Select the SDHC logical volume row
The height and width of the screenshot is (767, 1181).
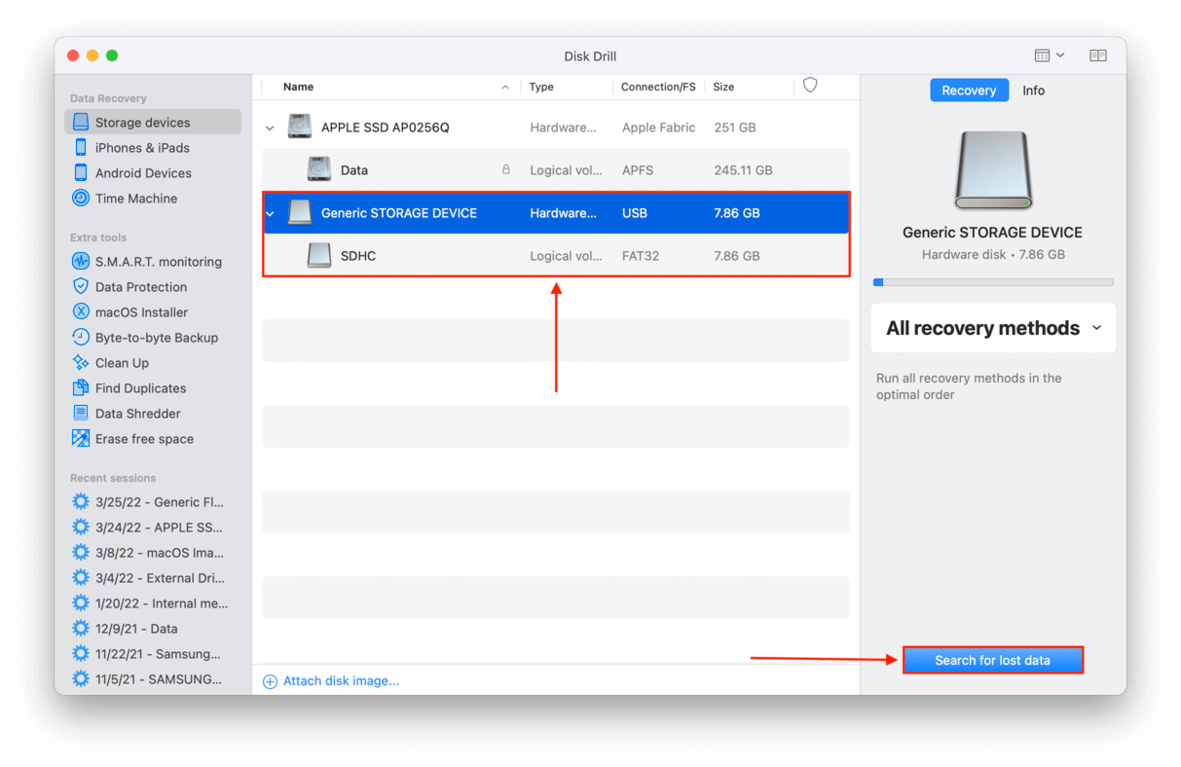[x=556, y=256]
